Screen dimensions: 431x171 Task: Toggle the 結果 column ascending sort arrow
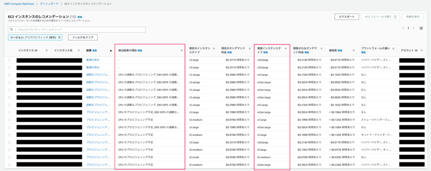coord(111,50)
